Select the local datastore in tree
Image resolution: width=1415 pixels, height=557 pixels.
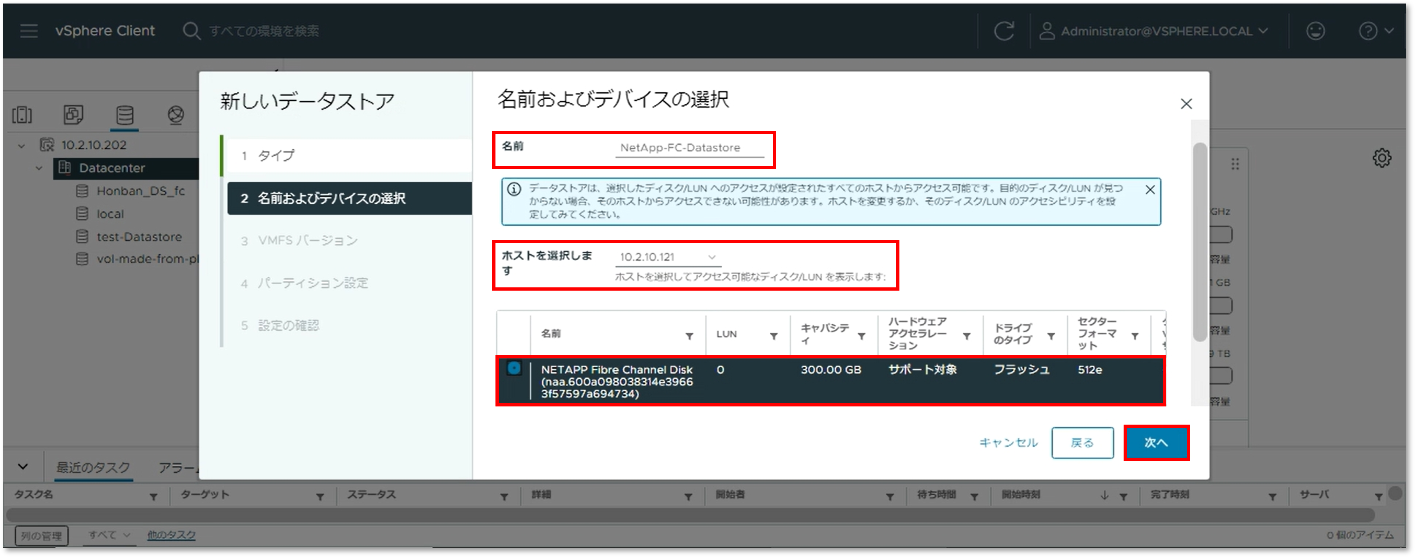pyautogui.click(x=110, y=214)
